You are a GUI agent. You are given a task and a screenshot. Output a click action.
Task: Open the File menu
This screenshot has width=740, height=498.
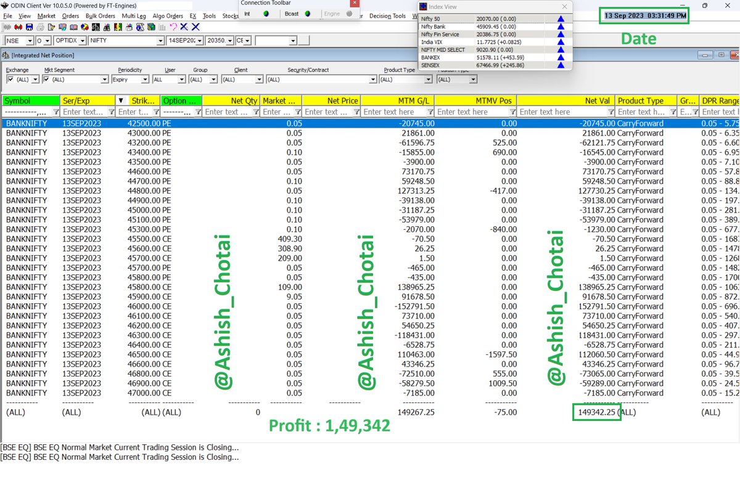pos(9,16)
